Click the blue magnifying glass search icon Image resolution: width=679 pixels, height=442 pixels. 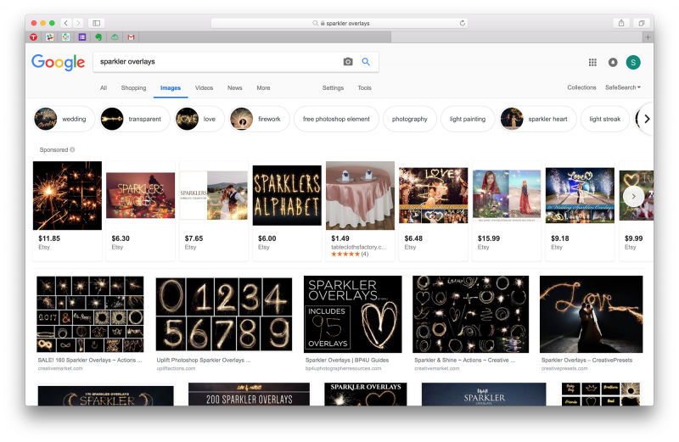[x=366, y=62]
